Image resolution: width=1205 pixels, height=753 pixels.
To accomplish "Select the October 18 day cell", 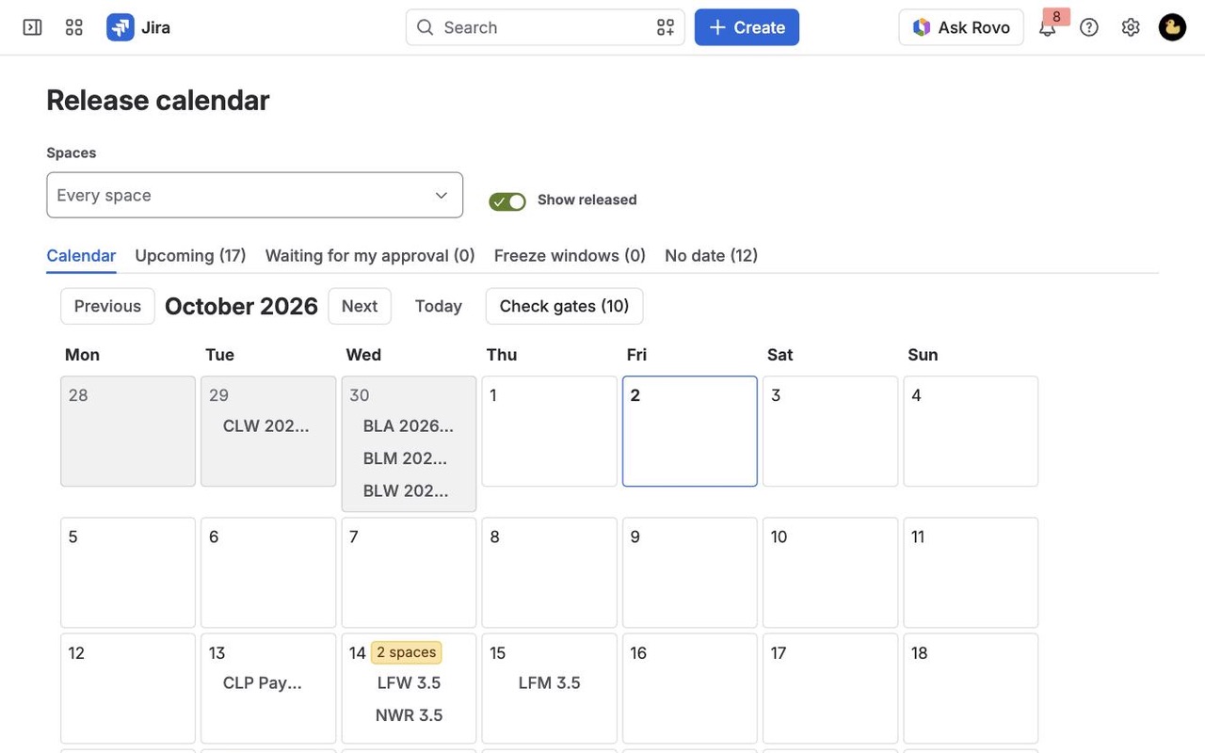I will point(971,688).
